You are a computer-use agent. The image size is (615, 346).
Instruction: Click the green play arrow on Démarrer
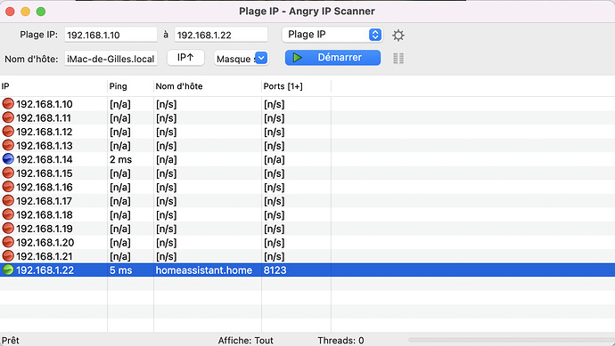[298, 58]
